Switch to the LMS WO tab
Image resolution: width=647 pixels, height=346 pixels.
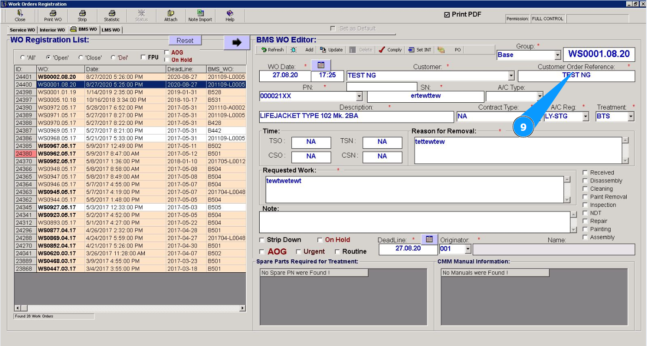(111, 30)
